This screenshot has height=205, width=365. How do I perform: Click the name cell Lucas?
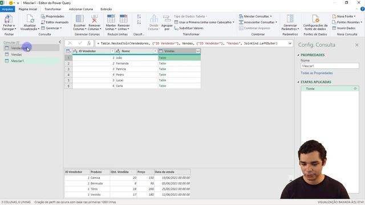[x=137, y=80]
